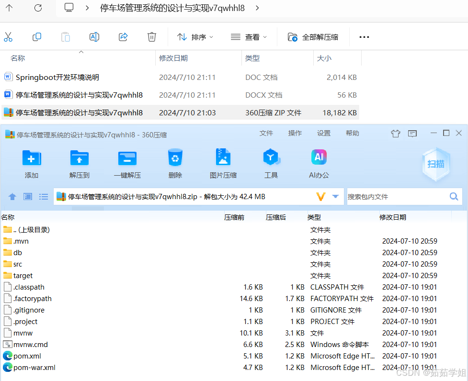Go up a level with 360压缩 blue arrow

12,197
